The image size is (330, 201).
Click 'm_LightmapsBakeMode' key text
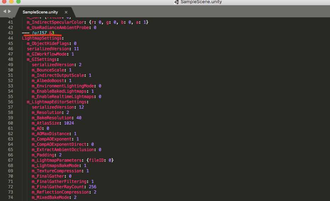(x=55, y=166)
